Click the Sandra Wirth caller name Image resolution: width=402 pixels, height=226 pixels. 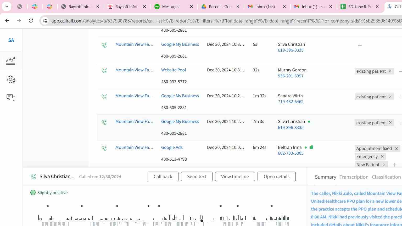pos(290,96)
